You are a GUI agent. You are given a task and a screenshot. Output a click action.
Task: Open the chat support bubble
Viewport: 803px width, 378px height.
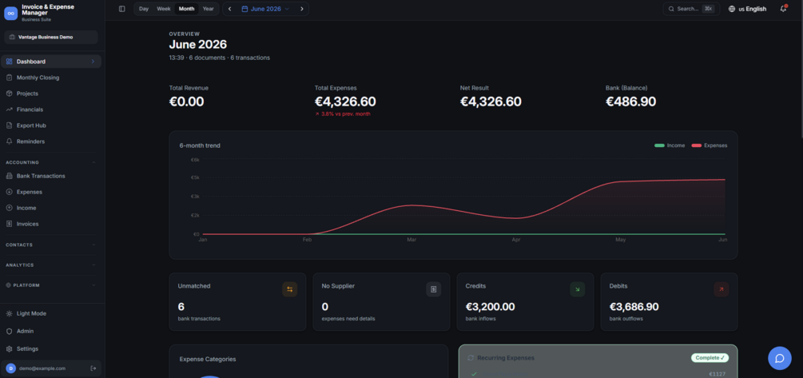(780, 358)
